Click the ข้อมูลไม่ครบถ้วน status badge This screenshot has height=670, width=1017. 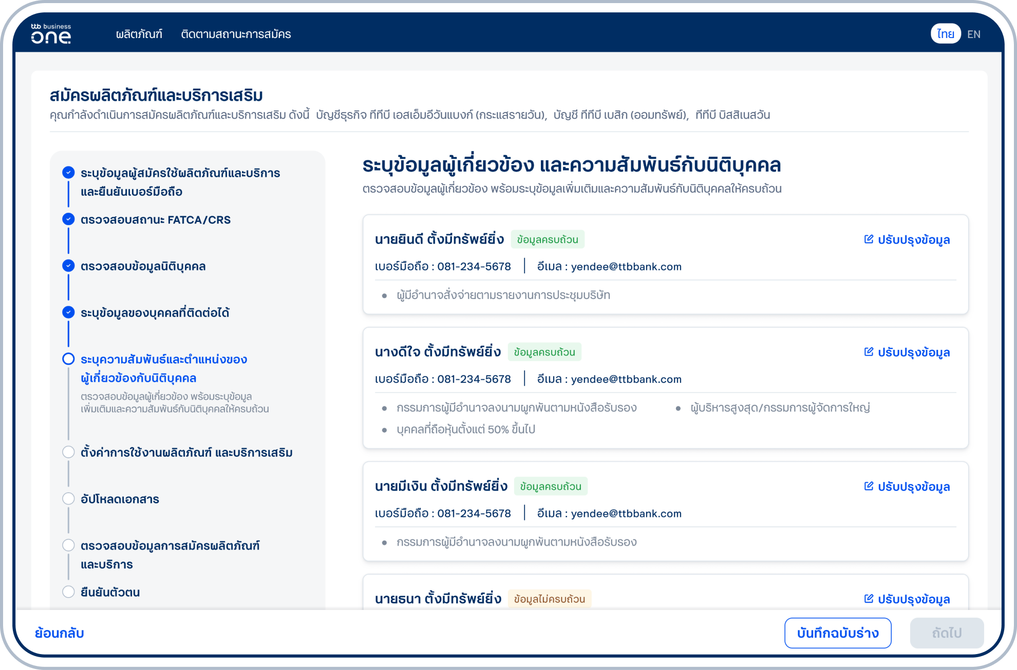point(549,599)
